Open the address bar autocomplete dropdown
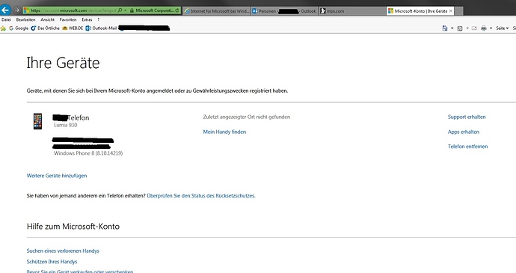516x273 pixels. click(126, 10)
